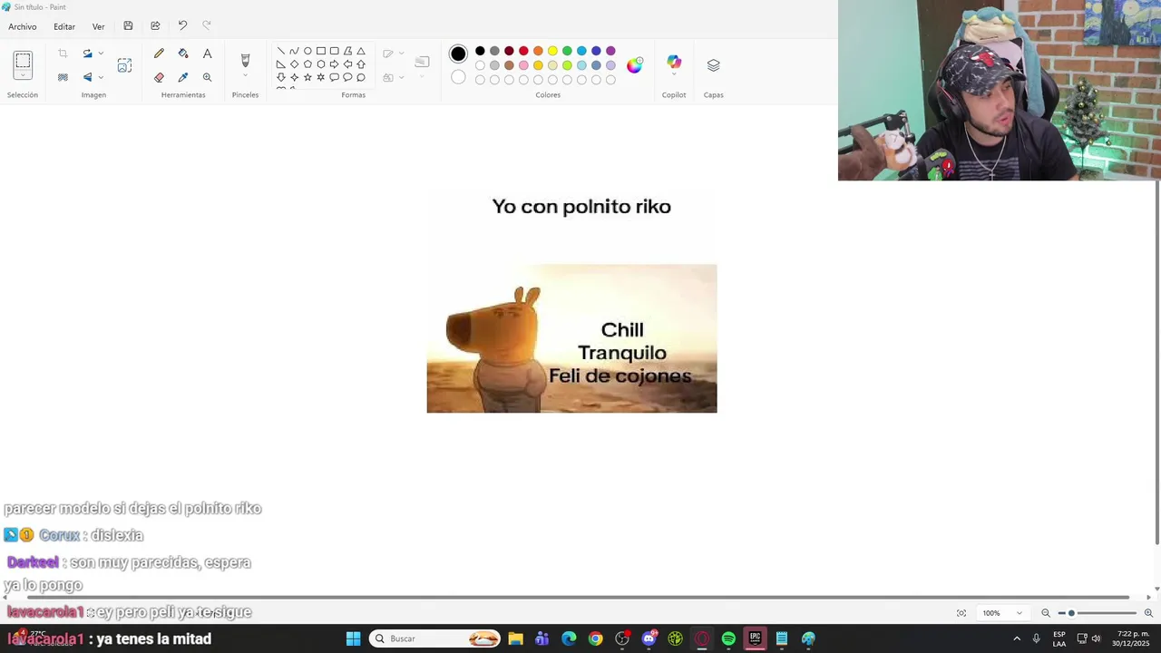
Task: Click the taskbar Buscar search box
Action: click(x=435, y=638)
